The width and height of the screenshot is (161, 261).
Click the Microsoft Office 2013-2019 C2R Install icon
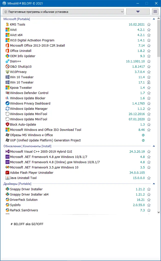click(x=8, y=45)
